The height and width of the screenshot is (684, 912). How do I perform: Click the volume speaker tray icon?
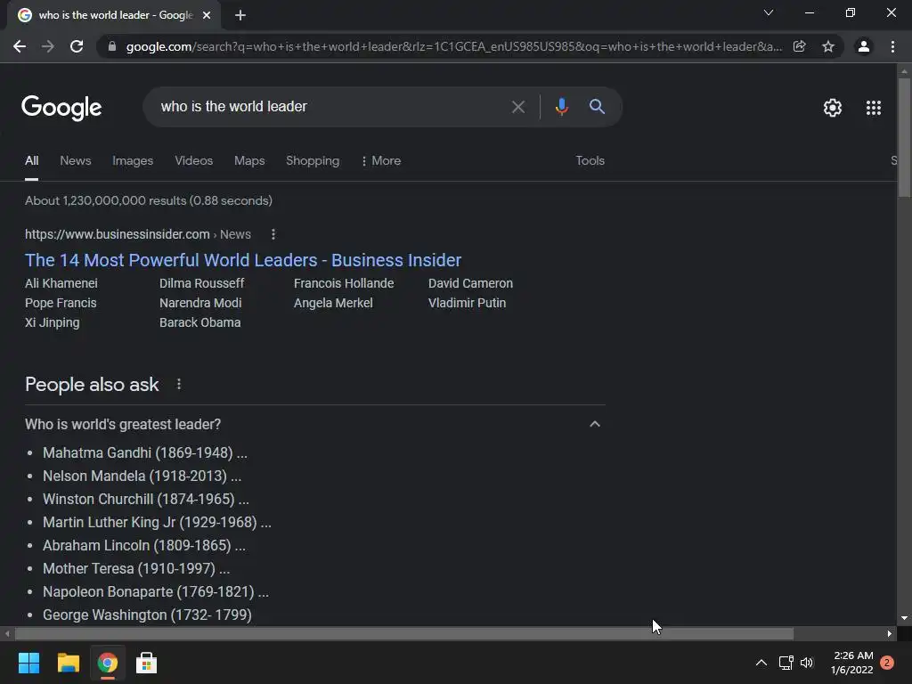point(807,663)
